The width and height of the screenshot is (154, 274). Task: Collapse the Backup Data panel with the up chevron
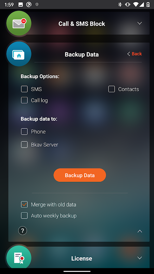coord(140,231)
